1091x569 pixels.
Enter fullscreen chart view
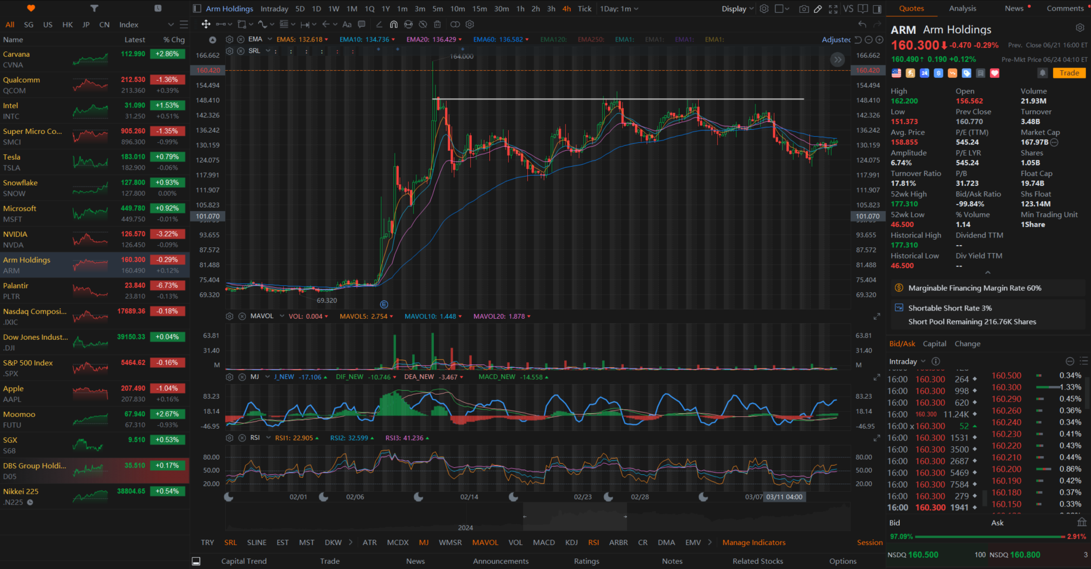click(833, 9)
